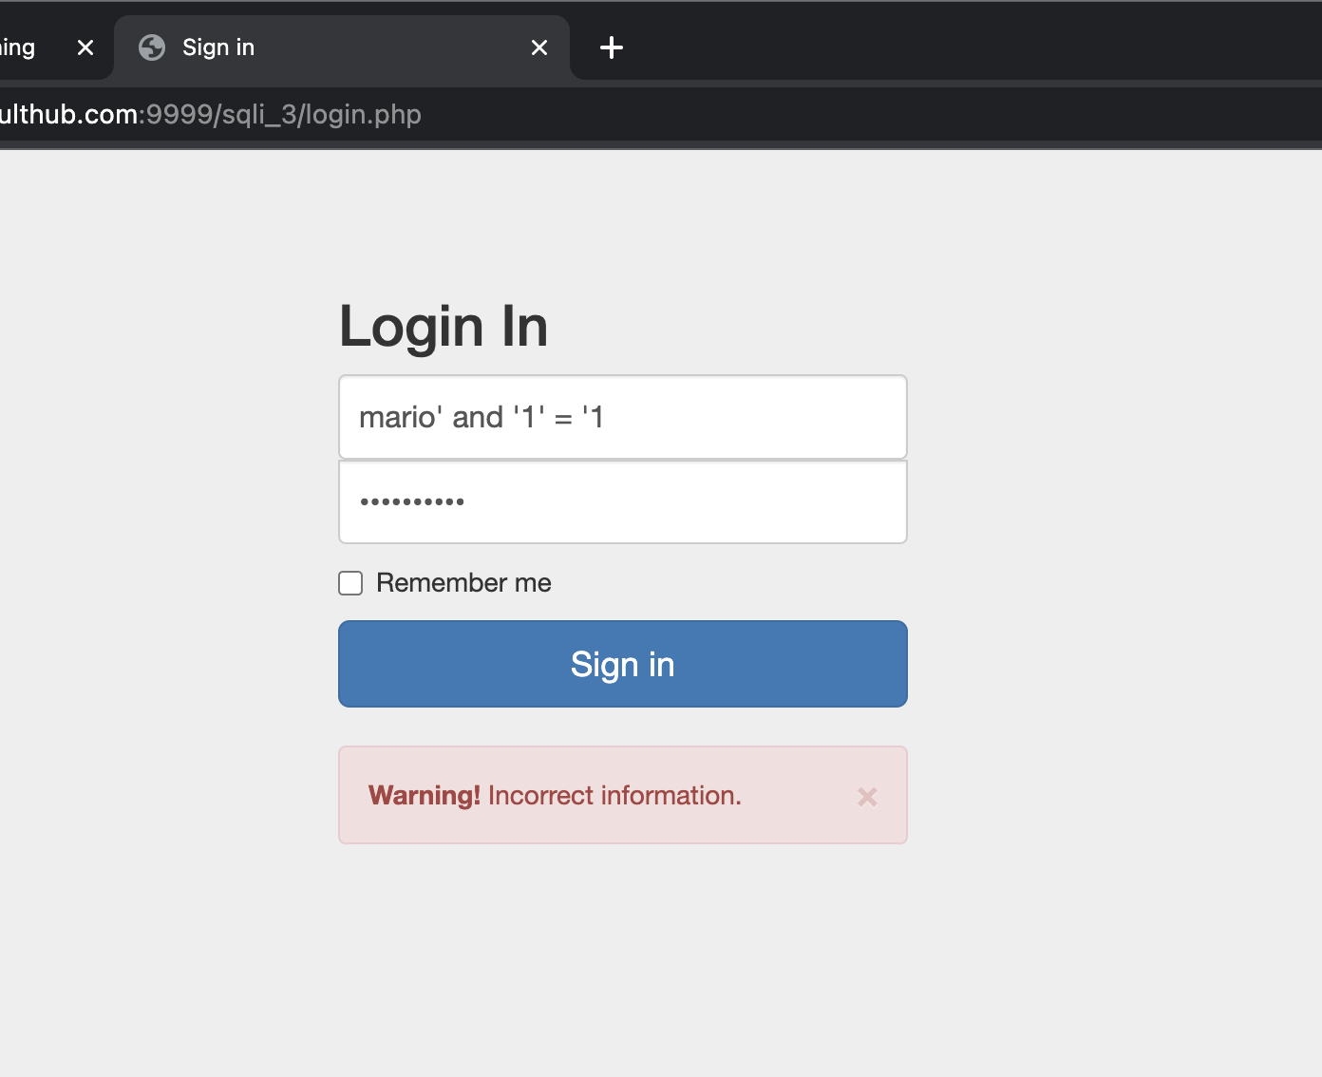Screen dimensions: 1322x1077
Task: Switch to the Sign in tab
Action: tap(342, 47)
